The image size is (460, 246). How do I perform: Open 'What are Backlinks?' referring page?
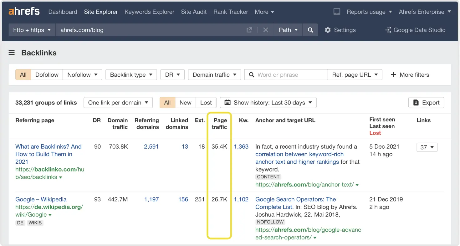[x=49, y=154]
